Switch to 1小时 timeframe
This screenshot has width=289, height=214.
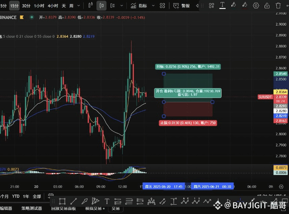(39, 6)
